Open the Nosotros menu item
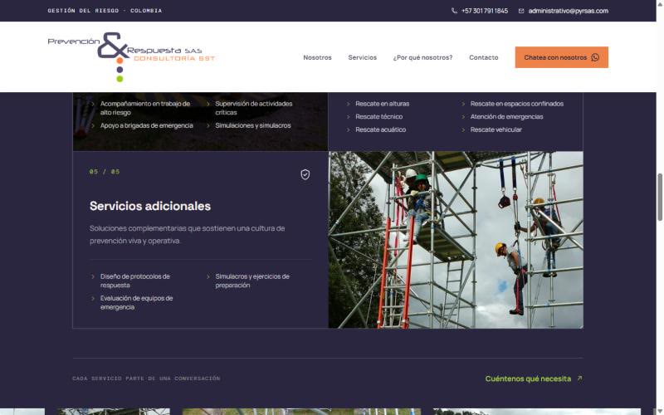This screenshot has width=664, height=415. 317,57
